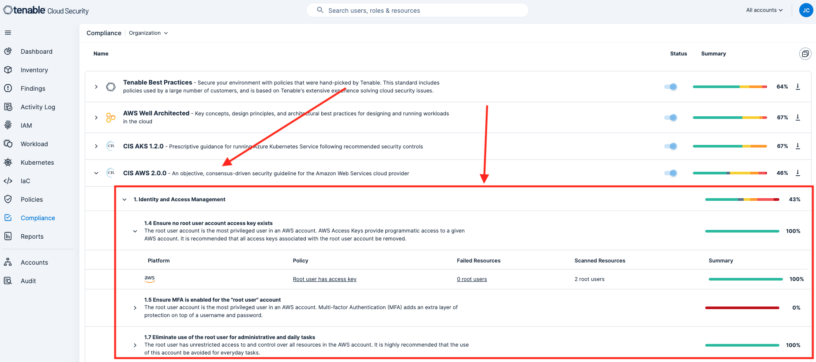Download AWS Well Architected report
Viewport: 816px width, 362px height.
pyautogui.click(x=798, y=118)
